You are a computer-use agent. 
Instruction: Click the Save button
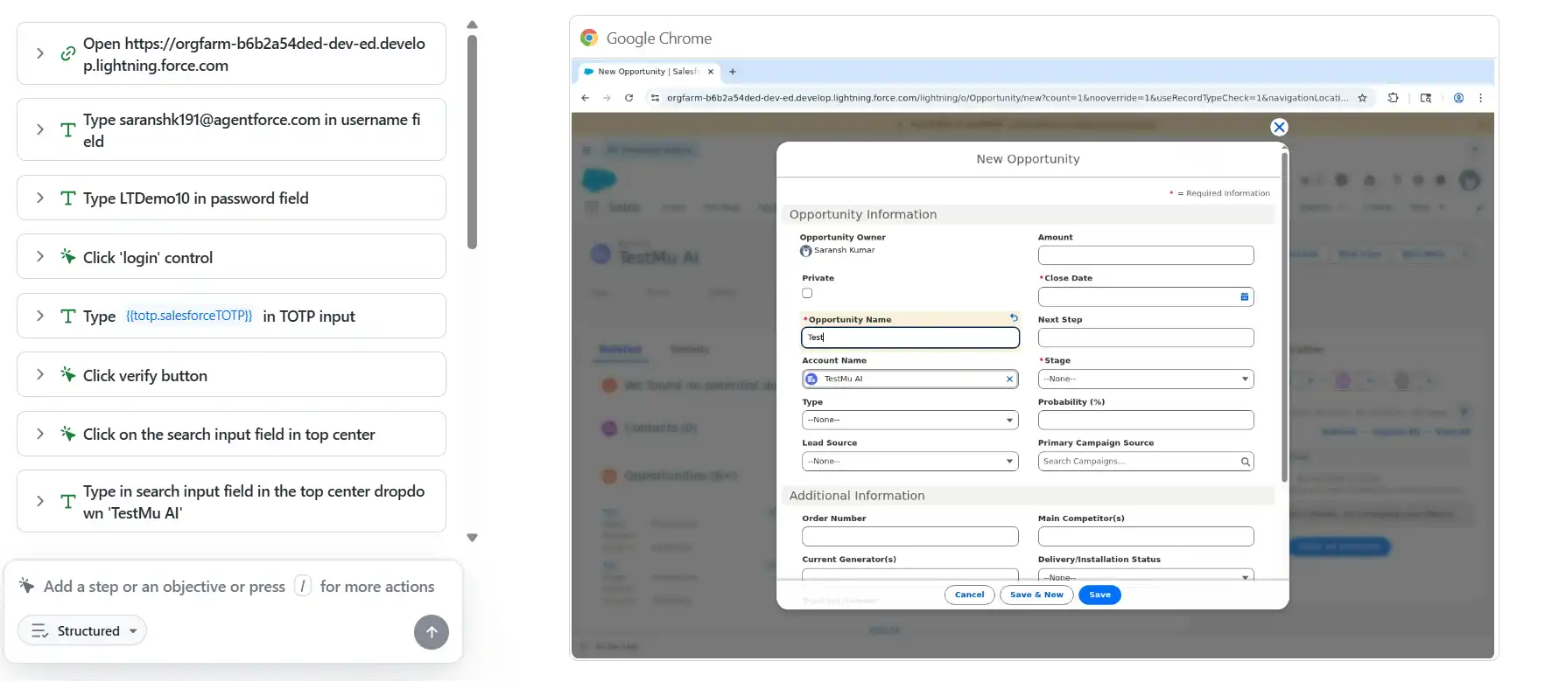1099,595
